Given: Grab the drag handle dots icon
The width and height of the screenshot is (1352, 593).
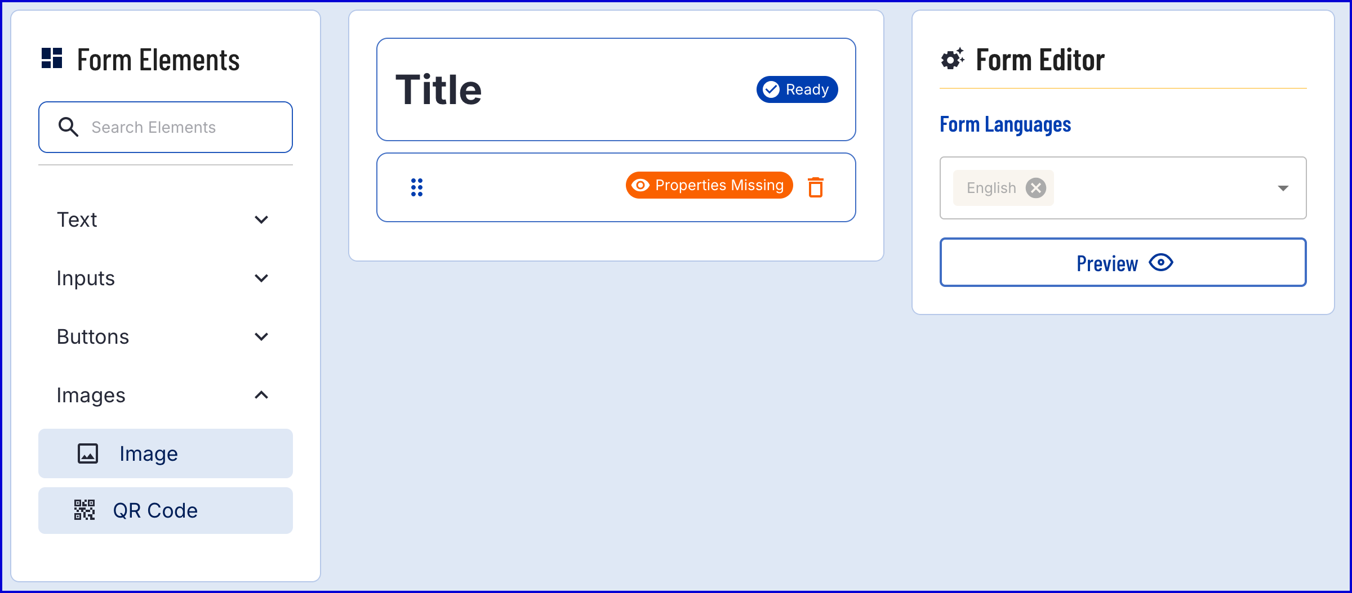Looking at the screenshot, I should point(417,187).
